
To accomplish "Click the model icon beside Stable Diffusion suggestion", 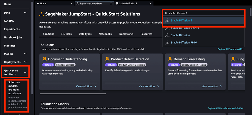I will click(x=167, y=35).
